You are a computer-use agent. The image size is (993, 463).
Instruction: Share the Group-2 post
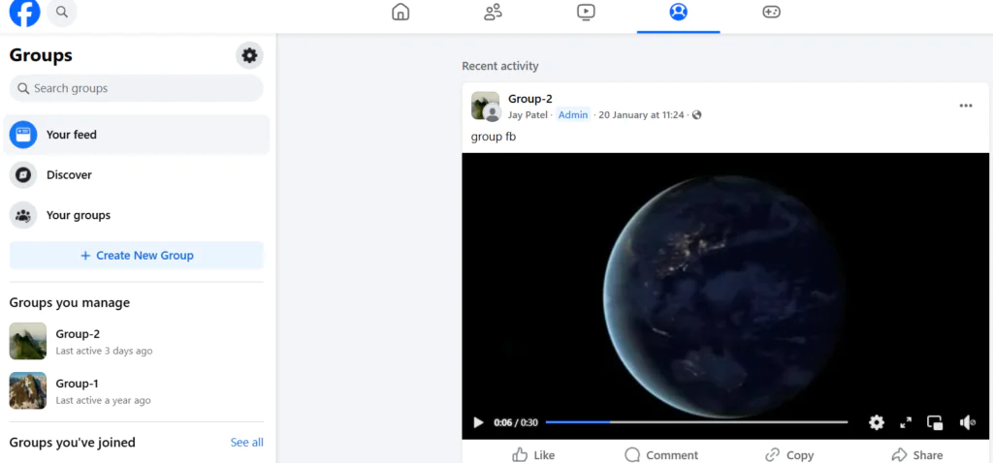pyautogui.click(x=917, y=455)
